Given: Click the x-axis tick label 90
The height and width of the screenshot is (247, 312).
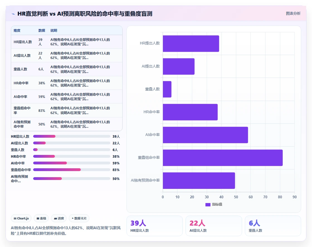Looking at the screenshot, I should click(295, 197).
